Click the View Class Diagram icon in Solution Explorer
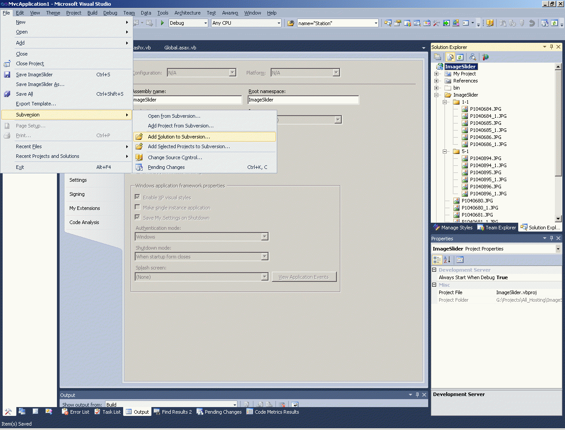 coord(473,57)
